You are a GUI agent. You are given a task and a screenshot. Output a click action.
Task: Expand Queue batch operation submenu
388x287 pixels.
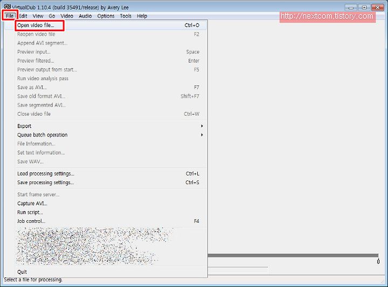[106, 135]
